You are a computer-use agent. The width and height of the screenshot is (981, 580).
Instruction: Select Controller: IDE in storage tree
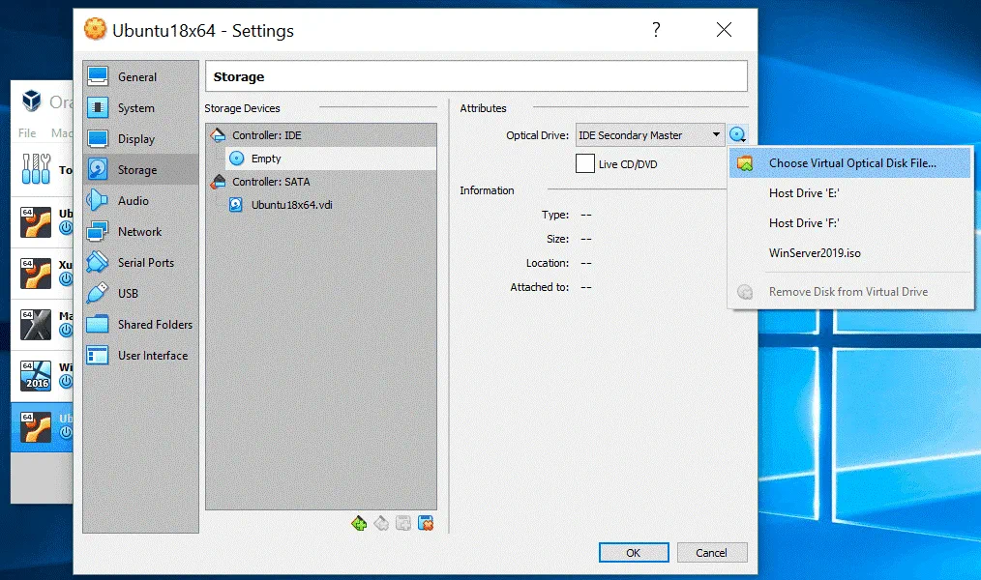click(266, 135)
